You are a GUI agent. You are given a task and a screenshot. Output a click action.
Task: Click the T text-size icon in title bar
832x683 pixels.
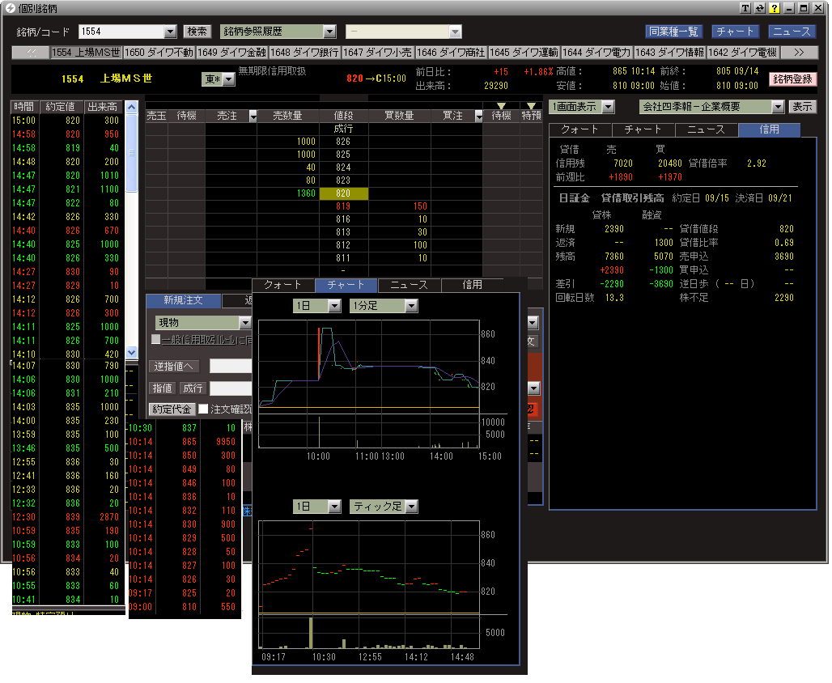(745, 8)
